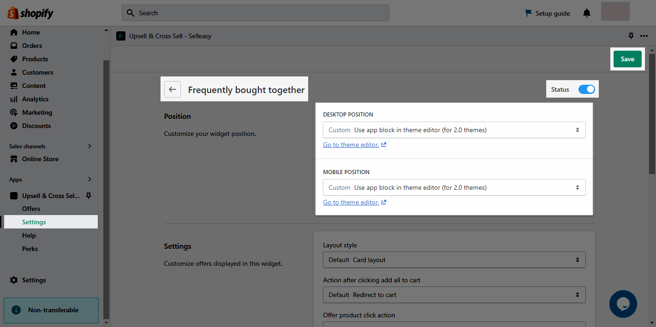Expand the Sales channels section
The width and height of the screenshot is (656, 327).
pos(89,146)
